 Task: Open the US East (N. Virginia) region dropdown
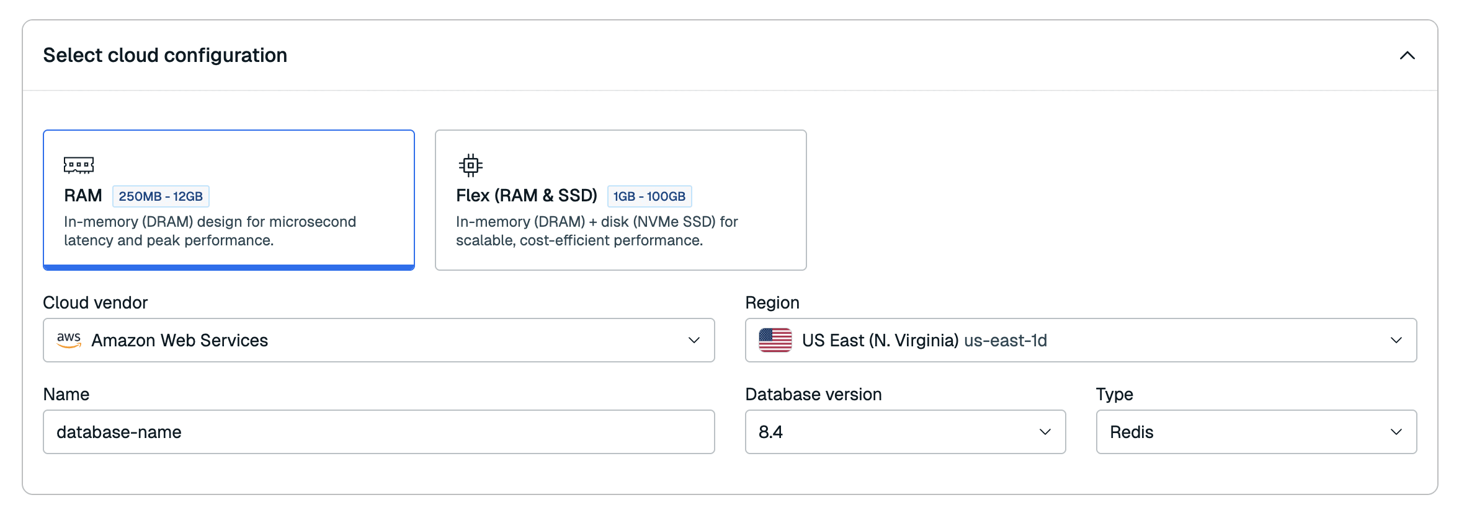coord(1079,340)
